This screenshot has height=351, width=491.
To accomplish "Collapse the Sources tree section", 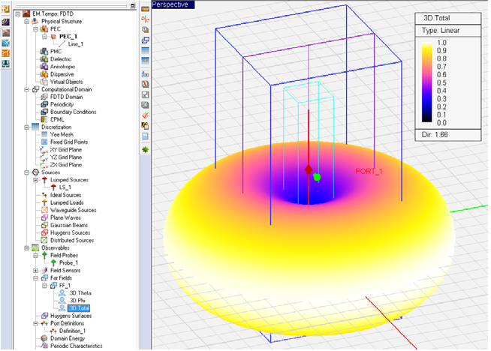I will coord(26,172).
